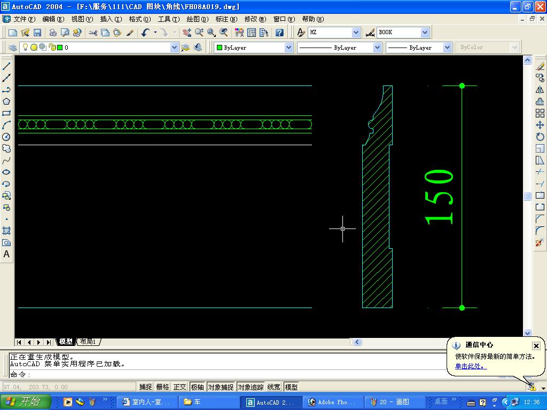Select the Move tool in modify toolbar
This screenshot has height=410, width=547.
click(540, 125)
